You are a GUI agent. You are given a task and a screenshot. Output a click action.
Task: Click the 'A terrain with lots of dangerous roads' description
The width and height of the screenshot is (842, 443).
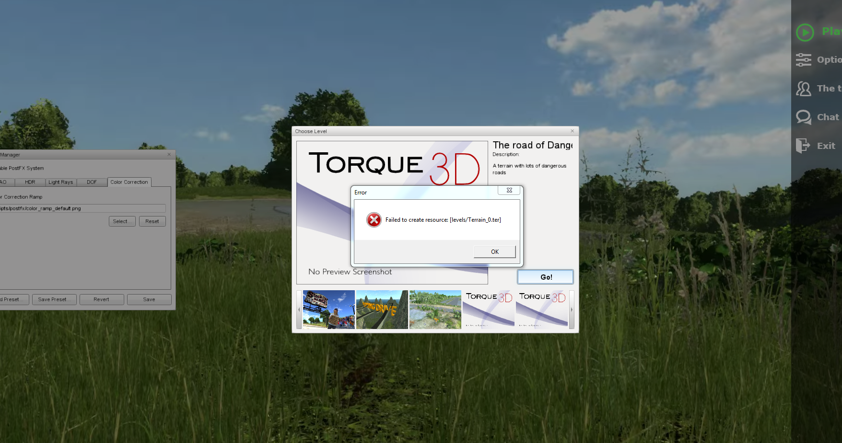tap(529, 169)
